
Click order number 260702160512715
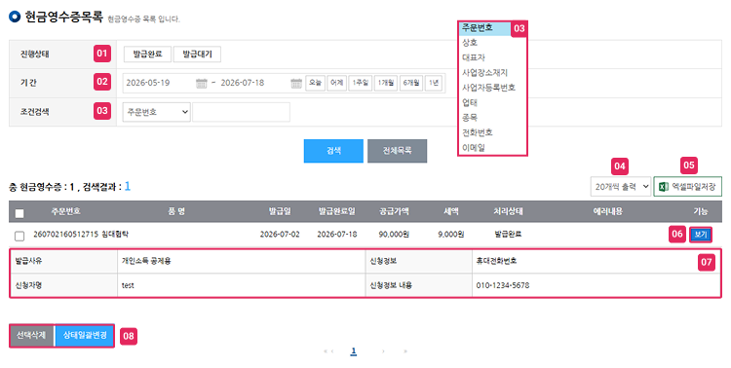pos(65,235)
